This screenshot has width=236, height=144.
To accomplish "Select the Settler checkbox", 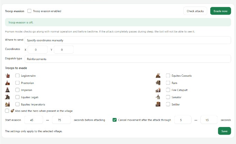I will pos(168,104).
